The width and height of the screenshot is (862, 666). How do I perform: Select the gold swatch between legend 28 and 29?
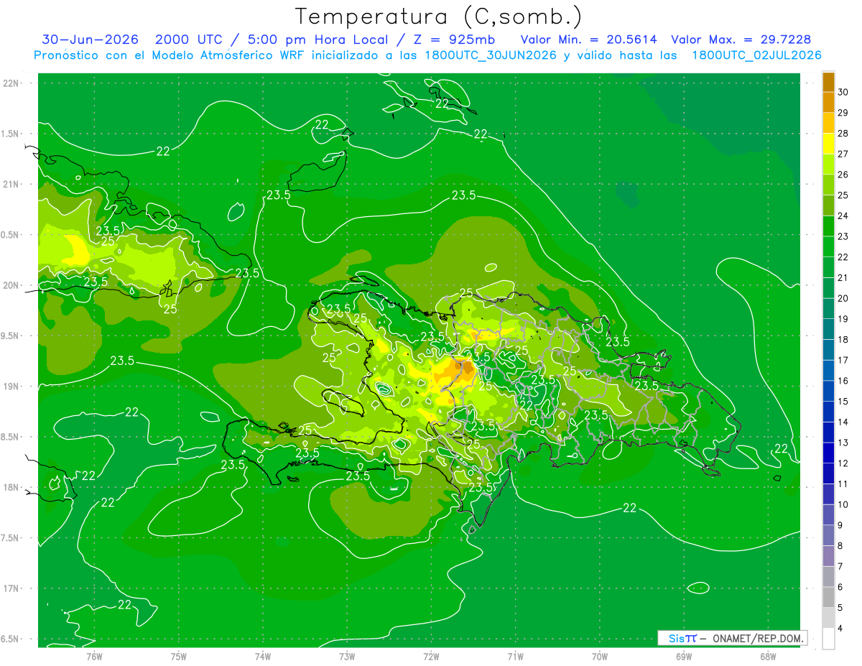pyautogui.click(x=828, y=123)
